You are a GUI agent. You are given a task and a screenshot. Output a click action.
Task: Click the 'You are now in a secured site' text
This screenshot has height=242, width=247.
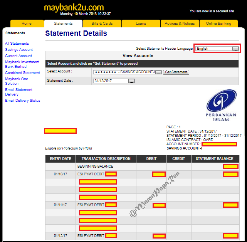[x=212, y=11]
